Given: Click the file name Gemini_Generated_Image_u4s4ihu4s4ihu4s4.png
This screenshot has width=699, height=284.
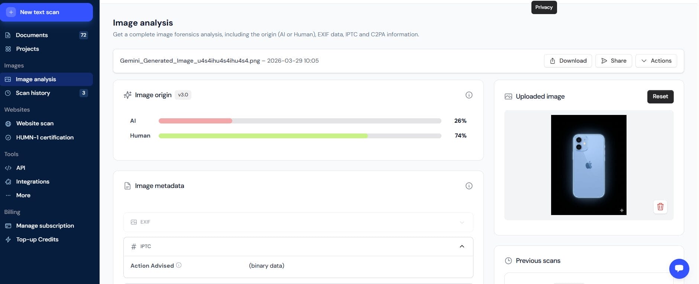Looking at the screenshot, I should tap(190, 61).
